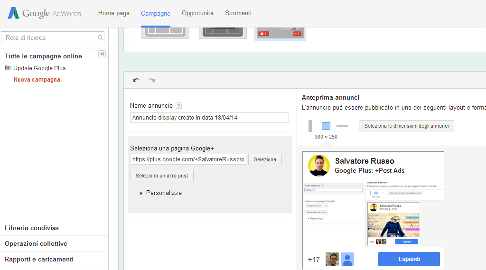Click the Seleziona button next to page URL
The width and height of the screenshot is (486, 270).
pos(265,159)
